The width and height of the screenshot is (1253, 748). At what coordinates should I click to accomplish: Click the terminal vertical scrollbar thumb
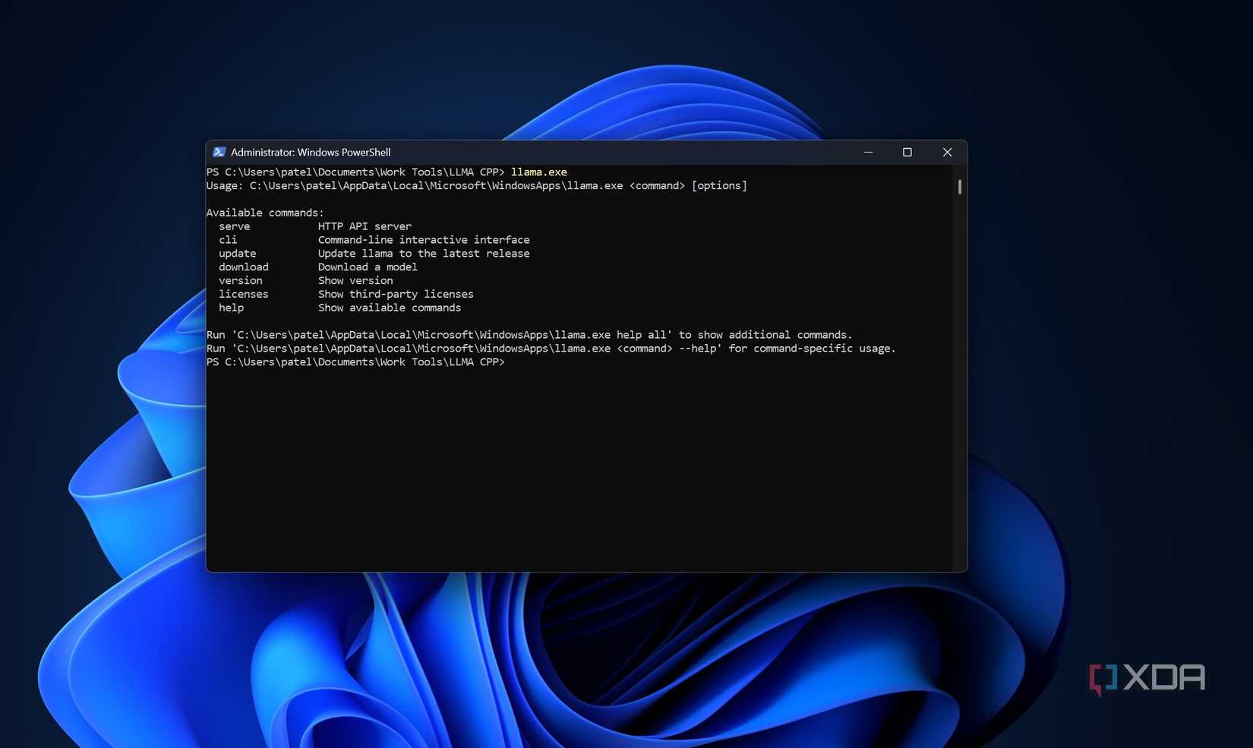[x=960, y=186]
